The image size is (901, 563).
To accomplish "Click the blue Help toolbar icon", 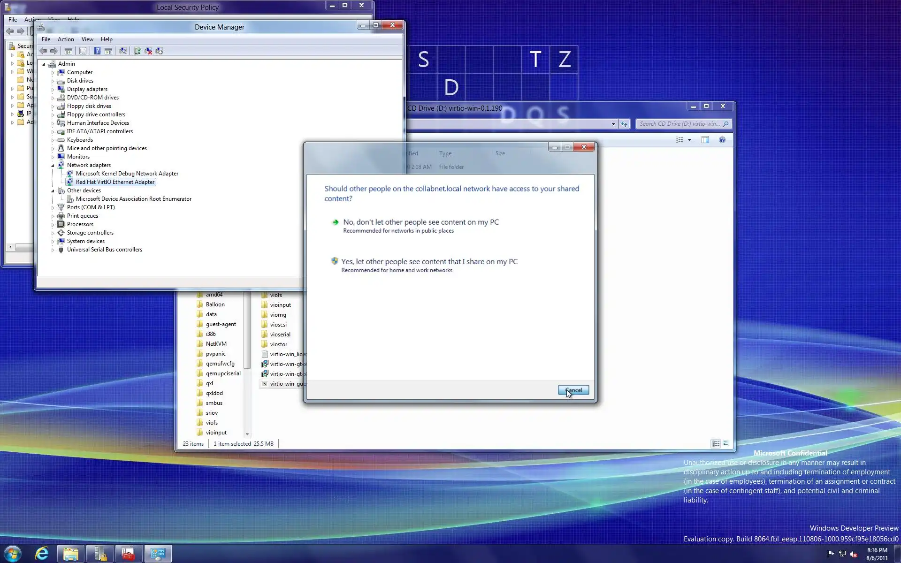I will coord(97,51).
